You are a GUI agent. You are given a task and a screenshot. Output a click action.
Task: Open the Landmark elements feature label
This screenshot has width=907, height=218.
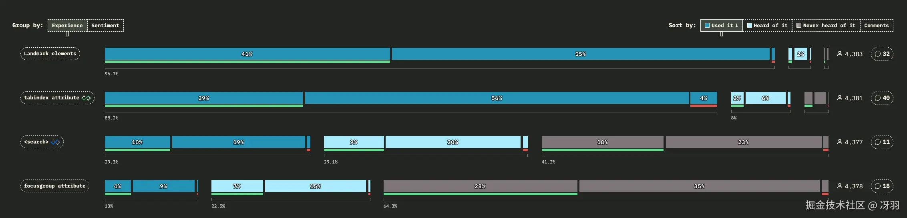[x=50, y=54]
